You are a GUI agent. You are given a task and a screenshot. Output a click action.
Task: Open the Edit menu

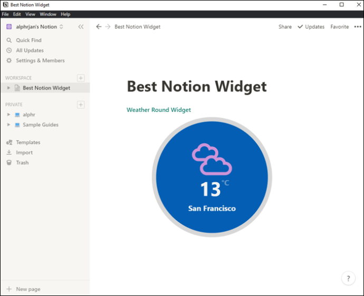pyautogui.click(x=17, y=14)
